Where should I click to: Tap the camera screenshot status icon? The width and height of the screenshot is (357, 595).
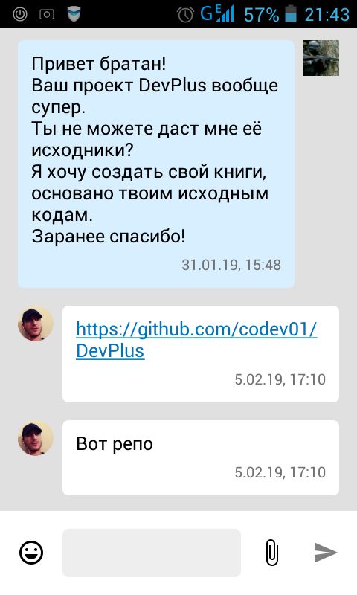click(x=47, y=14)
